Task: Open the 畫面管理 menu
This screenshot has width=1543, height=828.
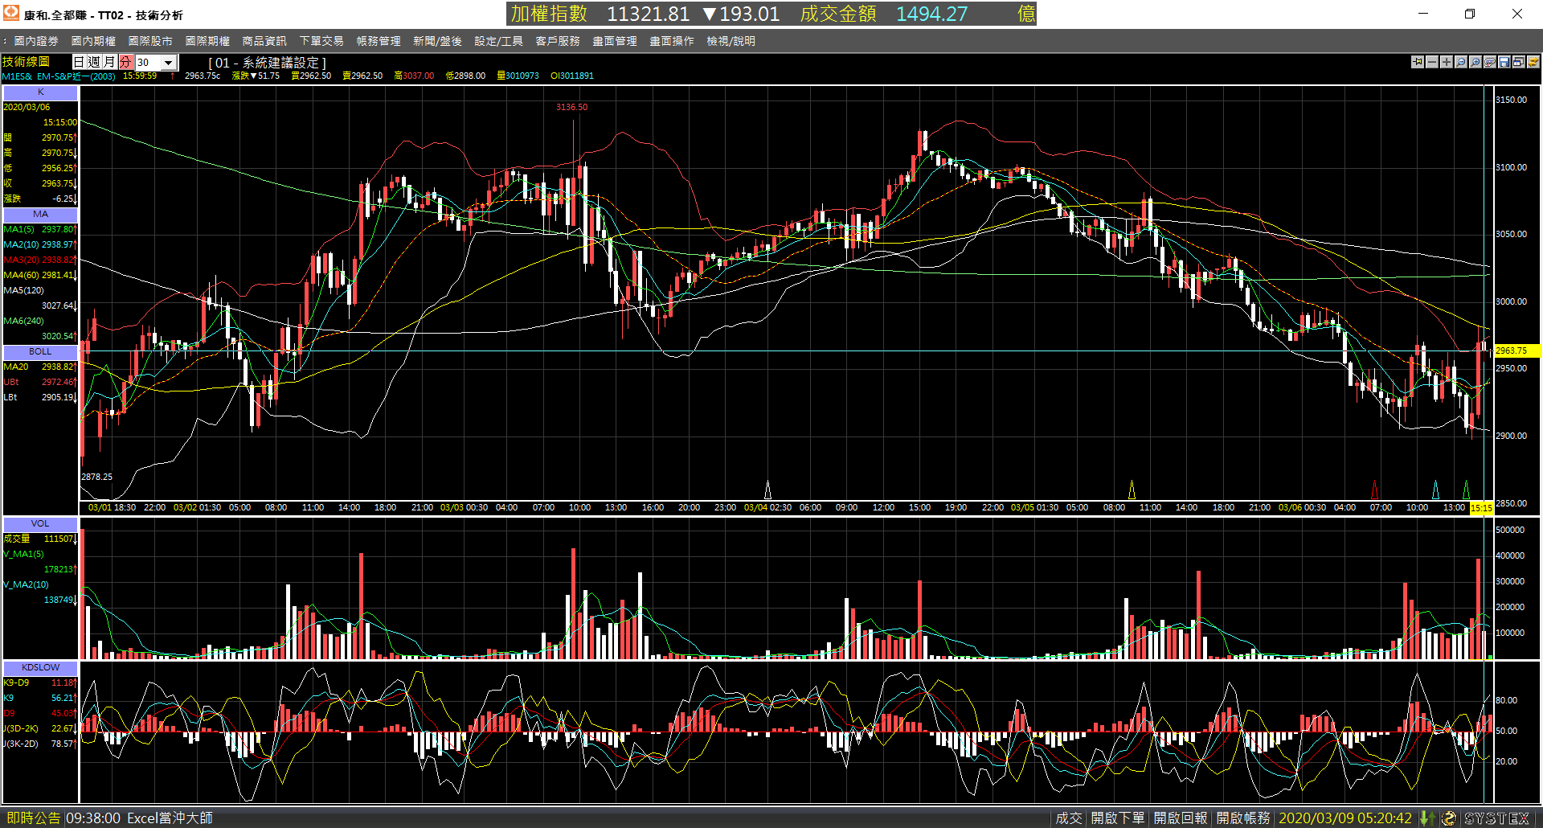Action: tap(615, 41)
